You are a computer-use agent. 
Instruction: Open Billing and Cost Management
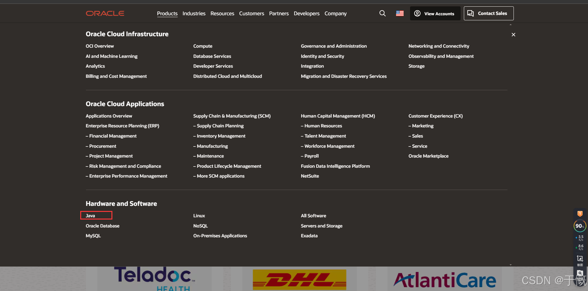pyautogui.click(x=116, y=76)
